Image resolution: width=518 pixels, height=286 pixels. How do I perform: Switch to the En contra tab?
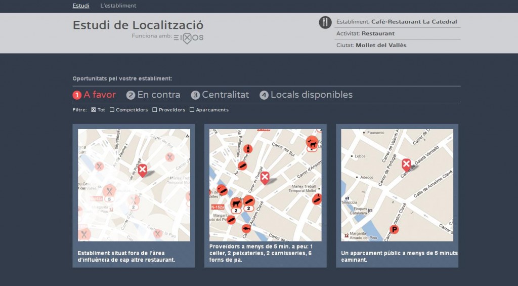click(x=153, y=95)
